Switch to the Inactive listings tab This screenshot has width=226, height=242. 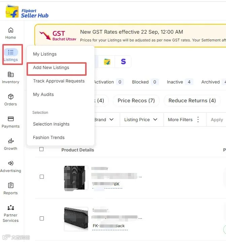(x=180, y=82)
